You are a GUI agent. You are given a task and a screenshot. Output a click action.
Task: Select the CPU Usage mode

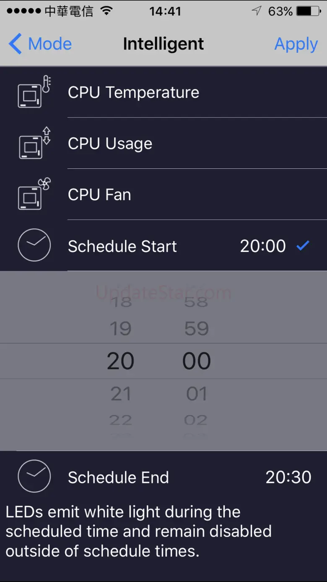point(110,144)
